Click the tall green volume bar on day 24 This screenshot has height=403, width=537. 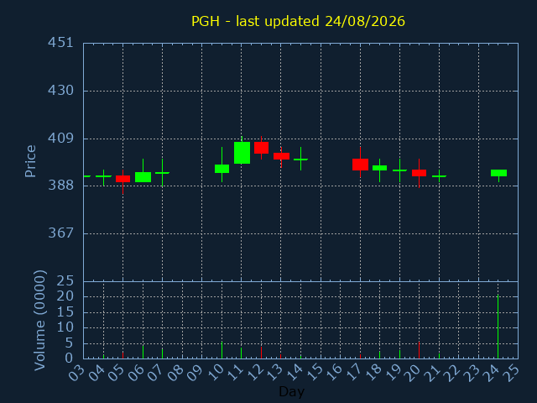click(498, 327)
